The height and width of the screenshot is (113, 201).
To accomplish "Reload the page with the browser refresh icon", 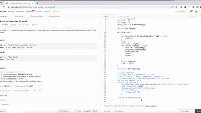I will click(x=3, y=7).
